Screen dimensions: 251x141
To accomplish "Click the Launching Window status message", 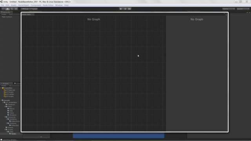I will [9, 140].
